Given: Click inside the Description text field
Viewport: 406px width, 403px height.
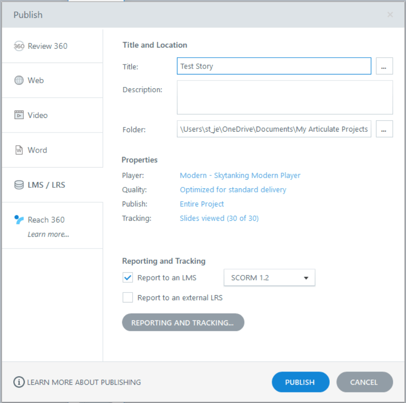Looking at the screenshot, I should 285,97.
